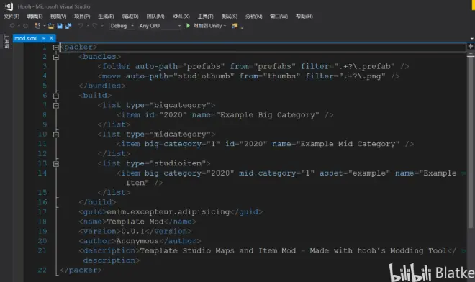Collapse the studioitem list on line 13
This screenshot has height=282, width=475.
click(56, 163)
